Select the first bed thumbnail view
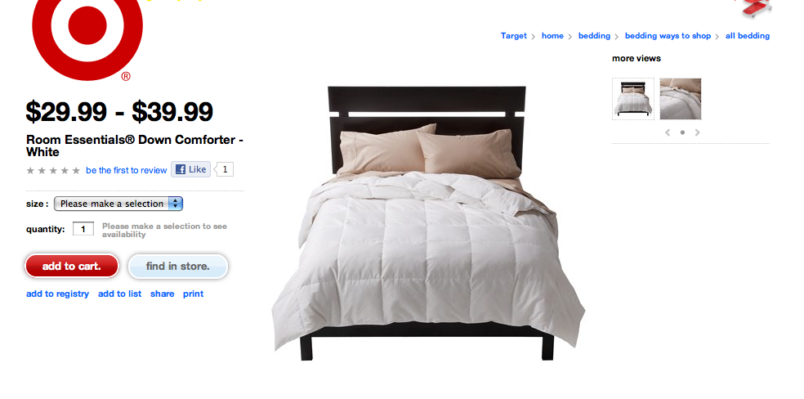This screenshot has width=804, height=399. click(633, 99)
